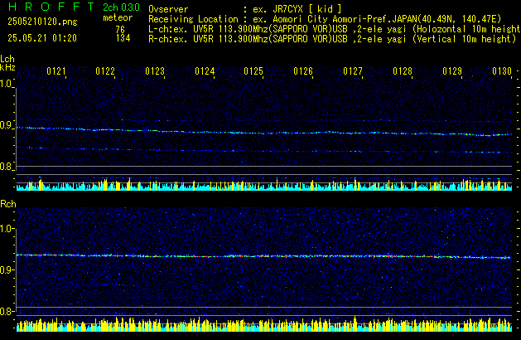The width and height of the screenshot is (521, 340).
Task: Click the 0125 time marker
Action: [253, 71]
